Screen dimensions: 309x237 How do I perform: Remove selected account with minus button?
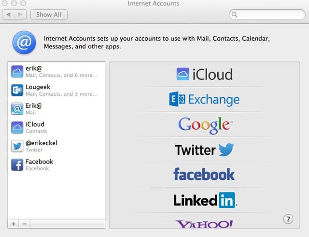(25, 224)
